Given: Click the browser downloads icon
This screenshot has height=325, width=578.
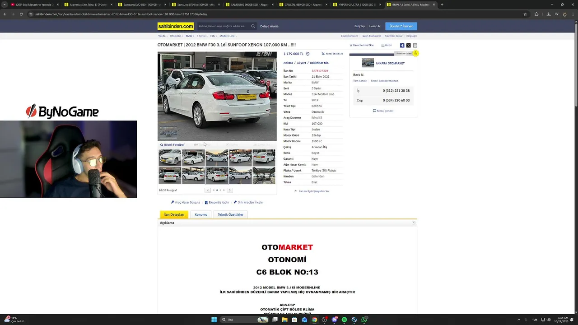Looking at the screenshot, I should tap(548, 14).
